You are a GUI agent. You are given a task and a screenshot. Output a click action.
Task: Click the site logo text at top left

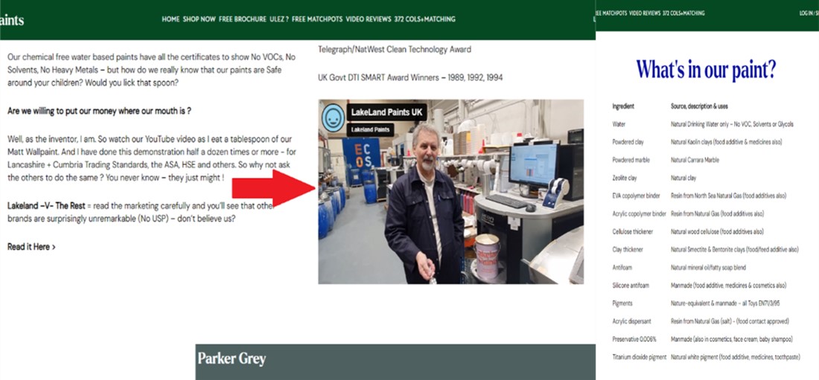coord(11,20)
